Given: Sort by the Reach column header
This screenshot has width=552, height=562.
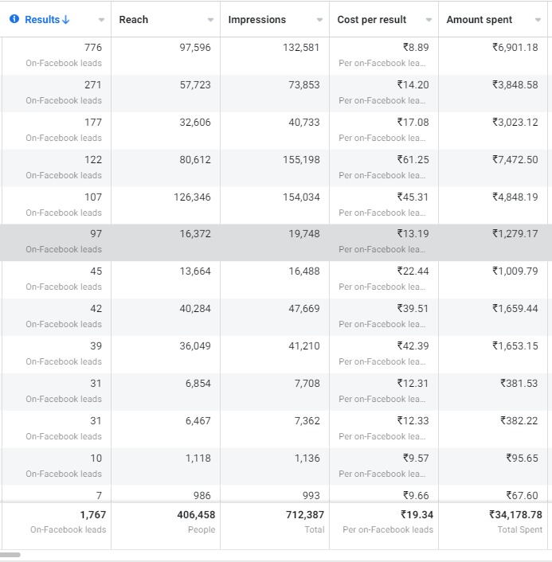Looking at the screenshot, I should (x=134, y=20).
